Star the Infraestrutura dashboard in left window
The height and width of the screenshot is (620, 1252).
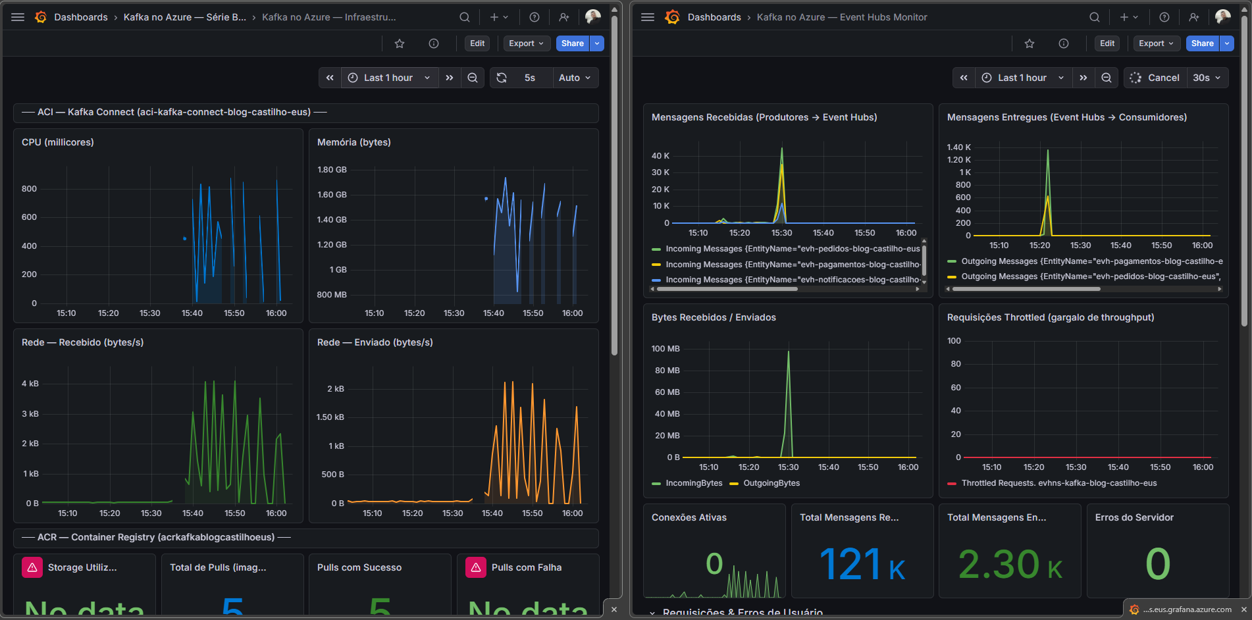coord(400,43)
